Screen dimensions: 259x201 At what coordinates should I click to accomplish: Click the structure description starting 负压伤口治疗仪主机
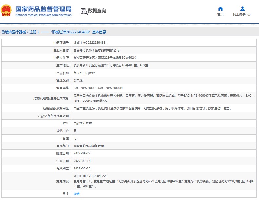tap(163, 98)
